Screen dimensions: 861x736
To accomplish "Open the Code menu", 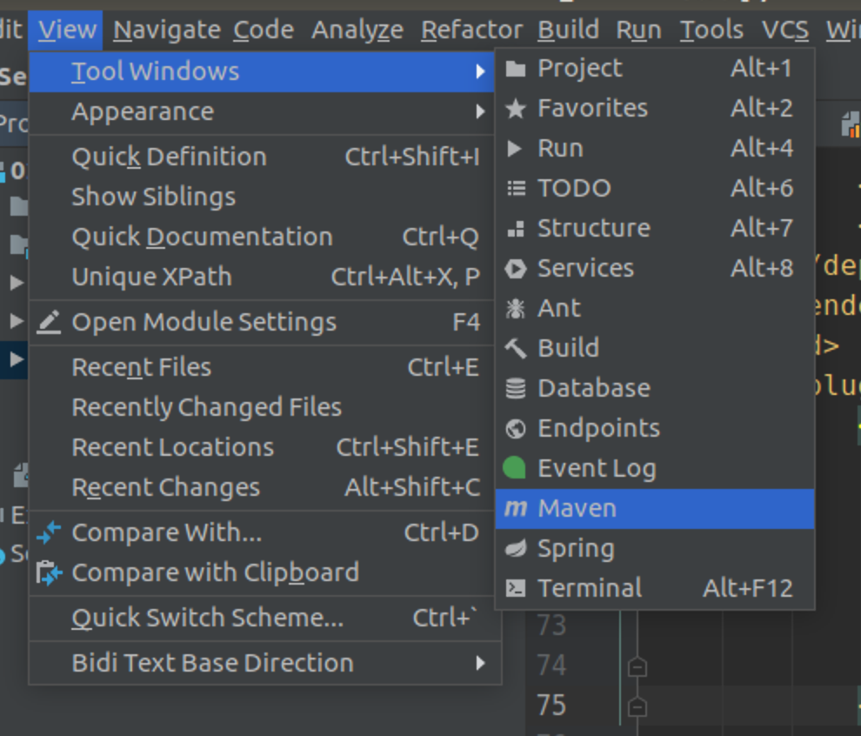I will pos(264,30).
